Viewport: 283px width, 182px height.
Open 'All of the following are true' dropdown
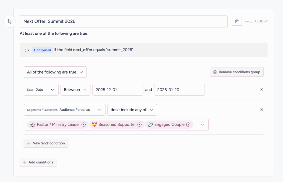pos(55,72)
